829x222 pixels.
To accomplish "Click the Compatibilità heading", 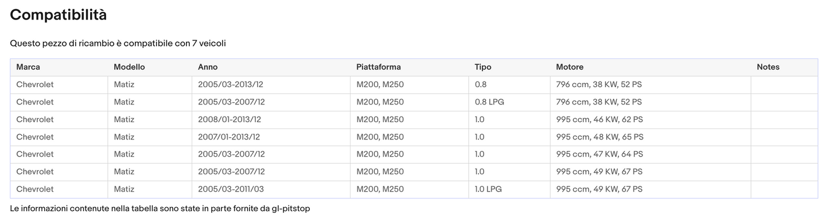I will point(59,15).
